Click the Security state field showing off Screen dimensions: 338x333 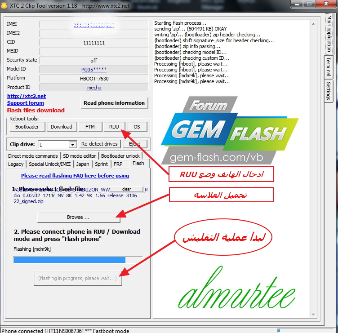click(94, 61)
